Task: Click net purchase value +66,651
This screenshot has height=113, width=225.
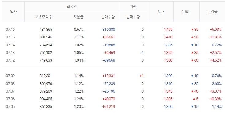Action: coord(109,37)
